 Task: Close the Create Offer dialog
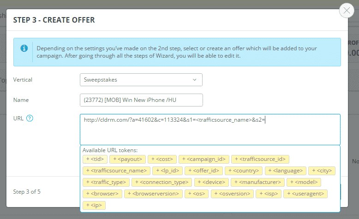[346, 11]
